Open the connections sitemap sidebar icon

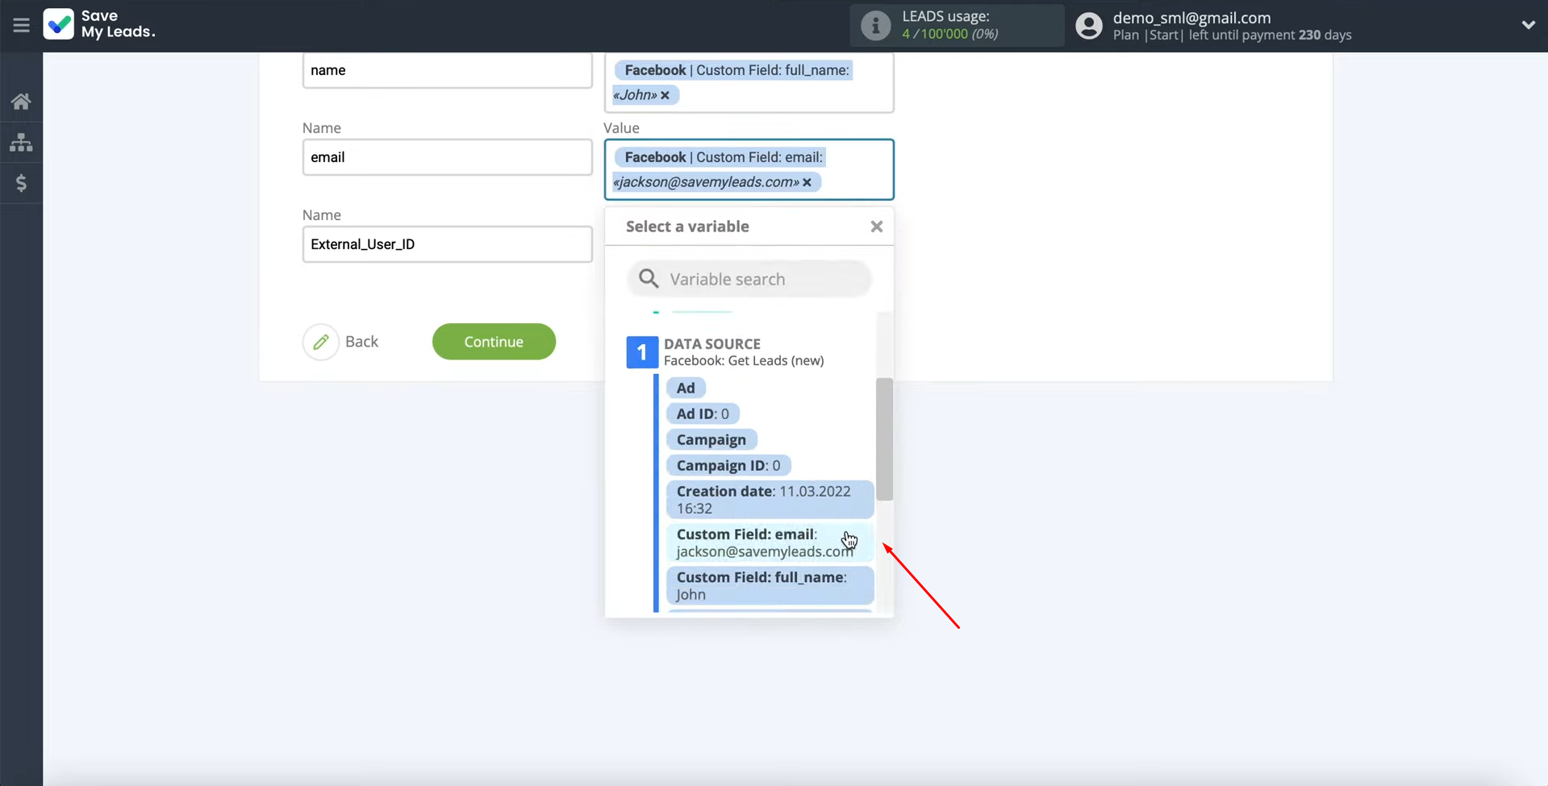coord(21,142)
